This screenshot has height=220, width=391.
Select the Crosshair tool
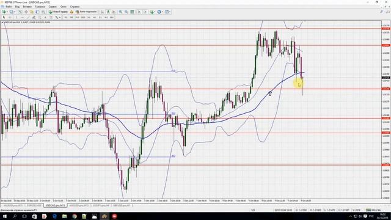coord(10,18)
